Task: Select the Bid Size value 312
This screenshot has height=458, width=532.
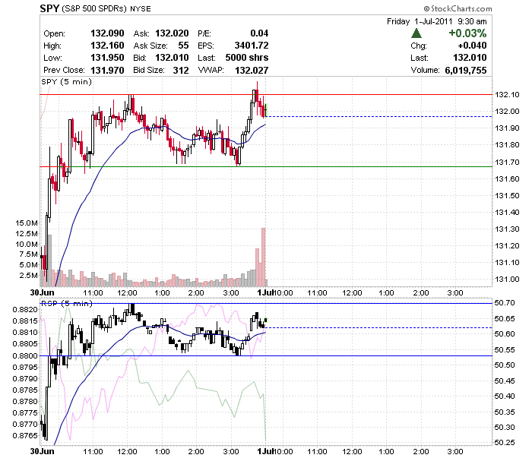Action: point(181,70)
